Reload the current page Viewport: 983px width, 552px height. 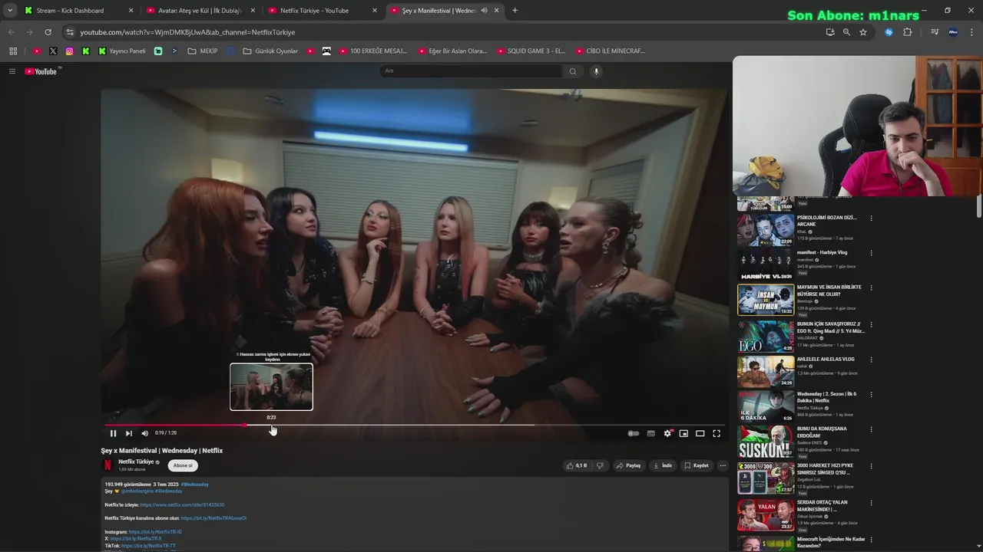(x=48, y=32)
